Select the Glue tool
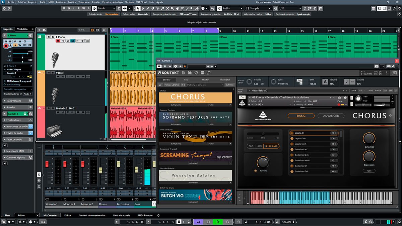This screenshot has height=226, width=402. coord(163,8)
